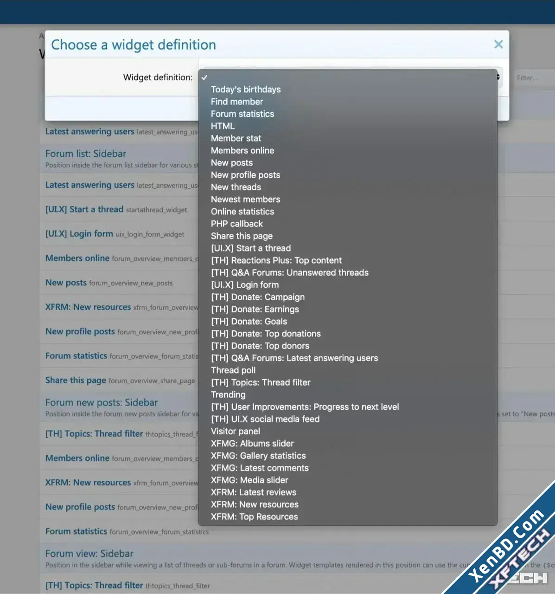Close the widget definition dialog
The width and height of the screenshot is (555, 594).
point(498,45)
